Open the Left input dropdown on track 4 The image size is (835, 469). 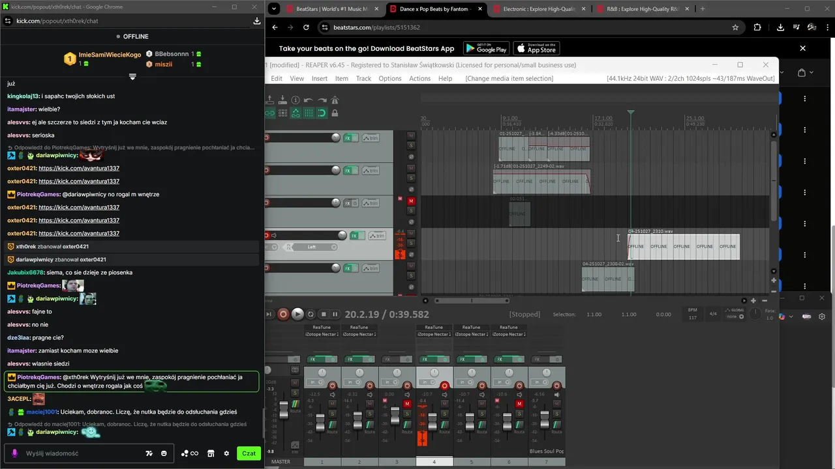coord(312,247)
